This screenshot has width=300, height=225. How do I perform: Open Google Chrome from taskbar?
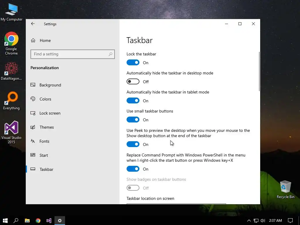tap(38, 221)
